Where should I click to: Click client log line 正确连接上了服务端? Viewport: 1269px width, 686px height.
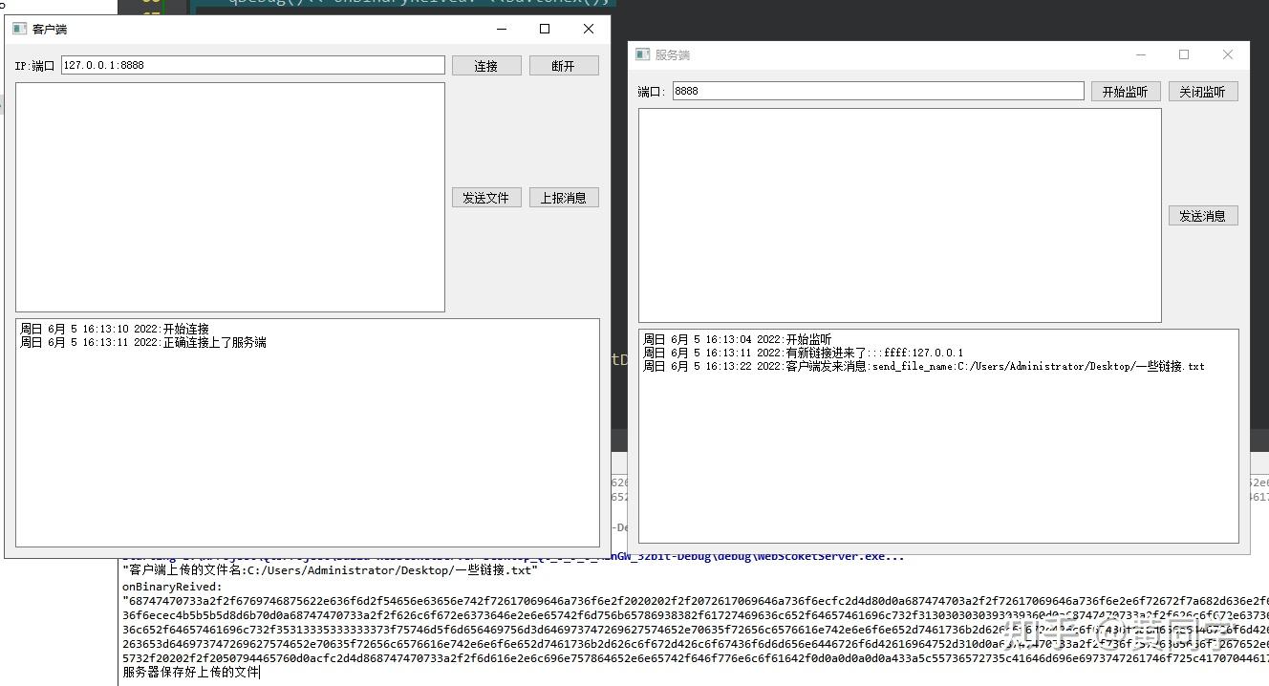click(x=143, y=342)
